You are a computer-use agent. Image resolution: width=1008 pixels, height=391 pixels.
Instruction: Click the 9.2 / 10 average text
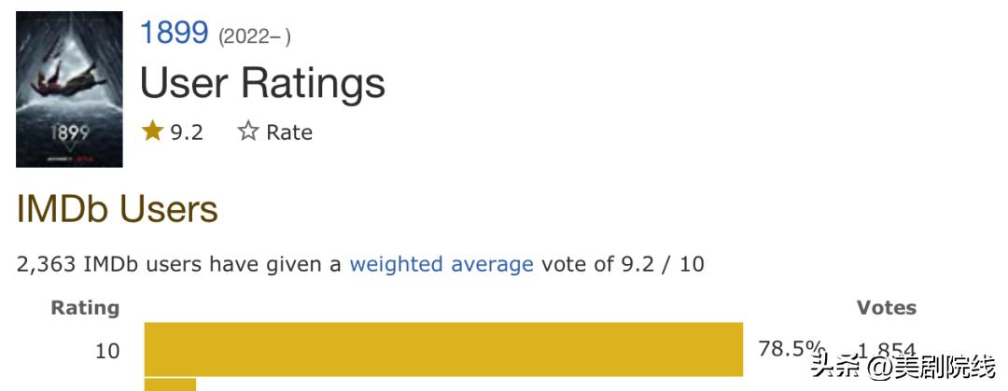[663, 264]
